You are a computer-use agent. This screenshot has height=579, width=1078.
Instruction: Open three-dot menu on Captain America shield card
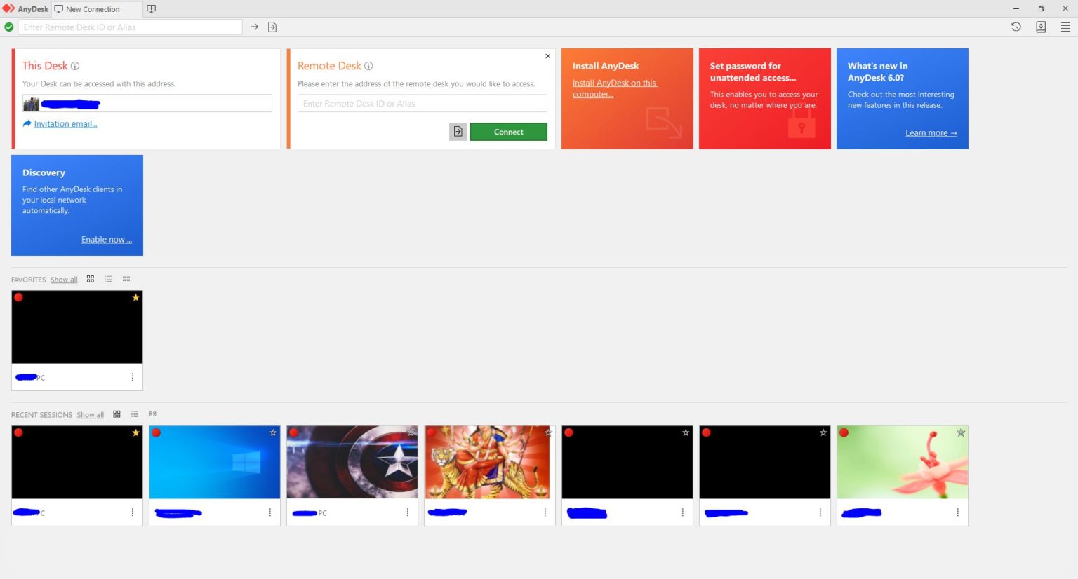point(408,512)
